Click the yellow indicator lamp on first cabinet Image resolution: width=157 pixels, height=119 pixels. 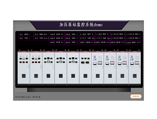[x=24, y=56]
